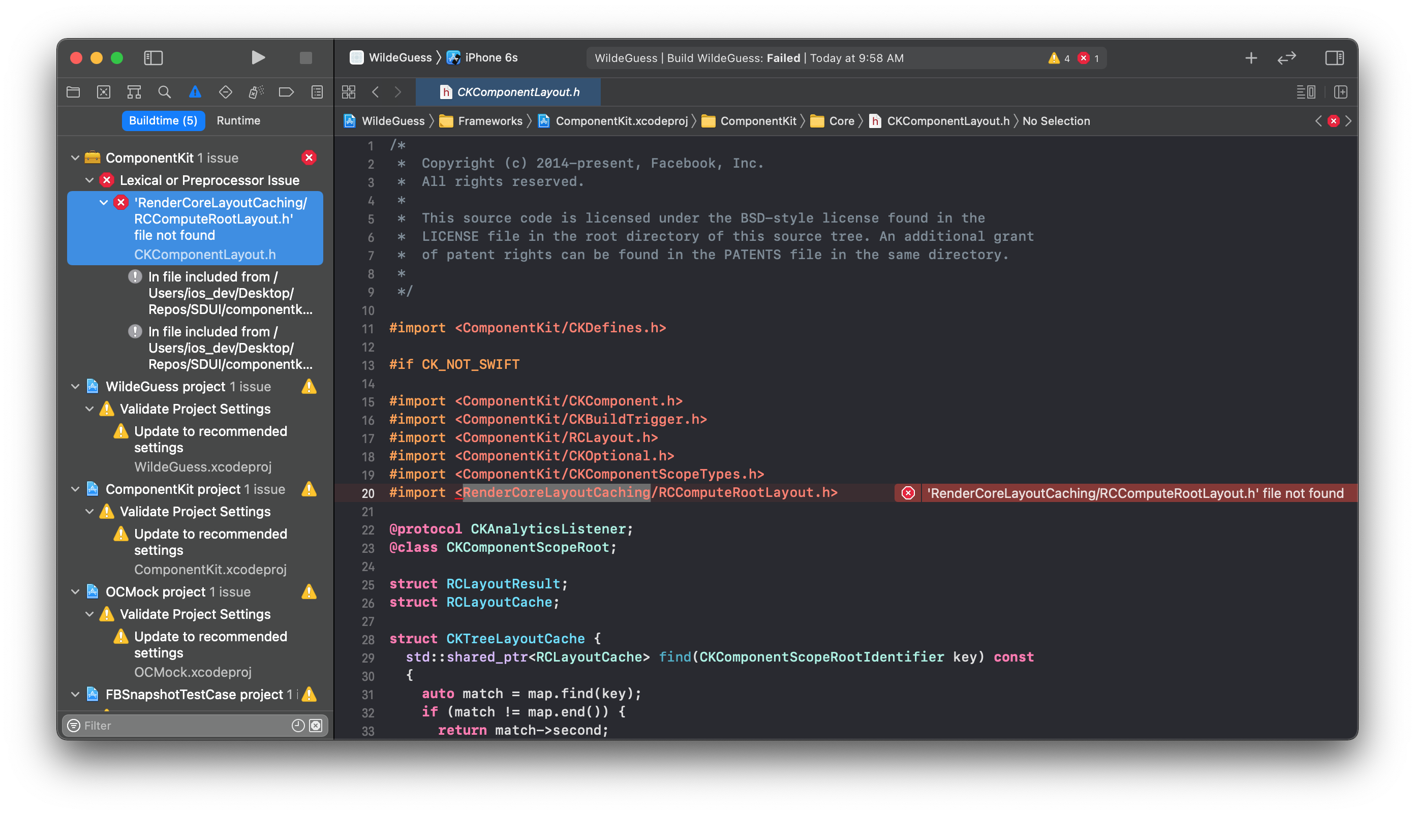The image size is (1415, 815).
Task: Open the Test navigator diamond icon
Action: (x=226, y=91)
